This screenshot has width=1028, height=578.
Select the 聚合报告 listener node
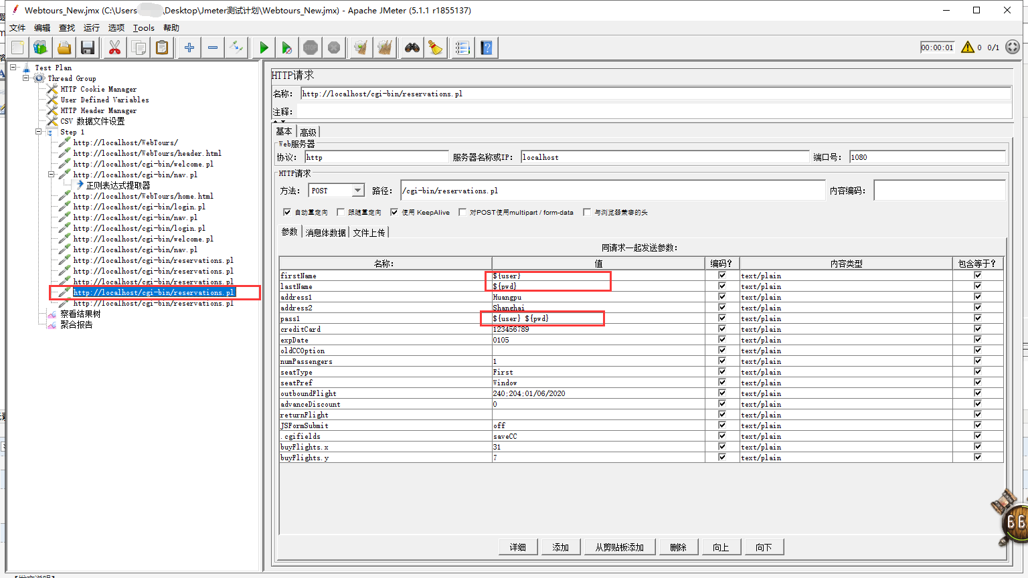[x=76, y=324]
